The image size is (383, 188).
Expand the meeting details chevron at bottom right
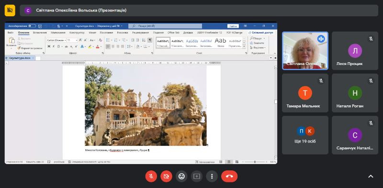click(371, 177)
